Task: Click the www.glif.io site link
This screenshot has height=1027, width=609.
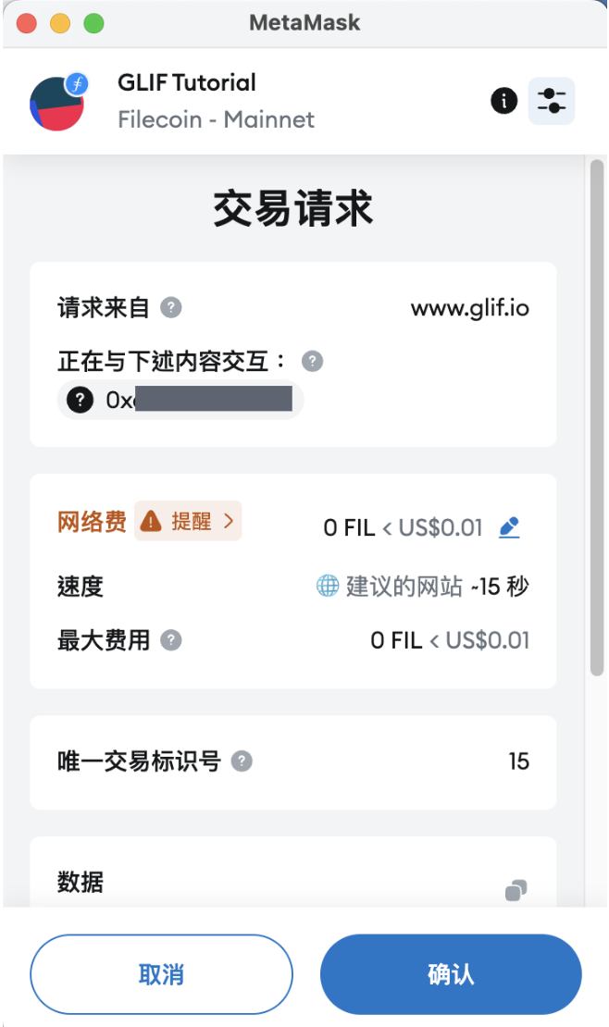Action: click(x=469, y=307)
